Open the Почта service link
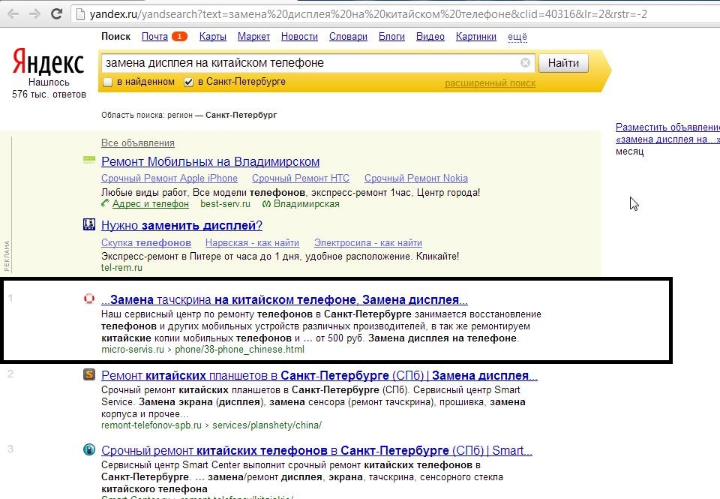Image resolution: width=720 pixels, height=499 pixels. (154, 37)
